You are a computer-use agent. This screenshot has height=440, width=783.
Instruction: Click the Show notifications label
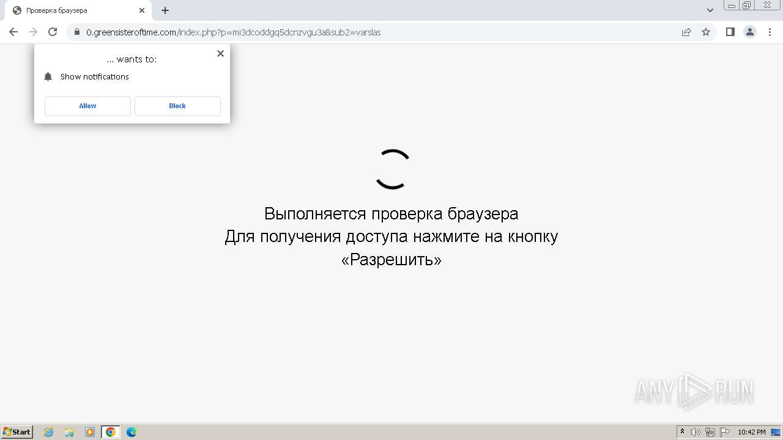coord(95,76)
